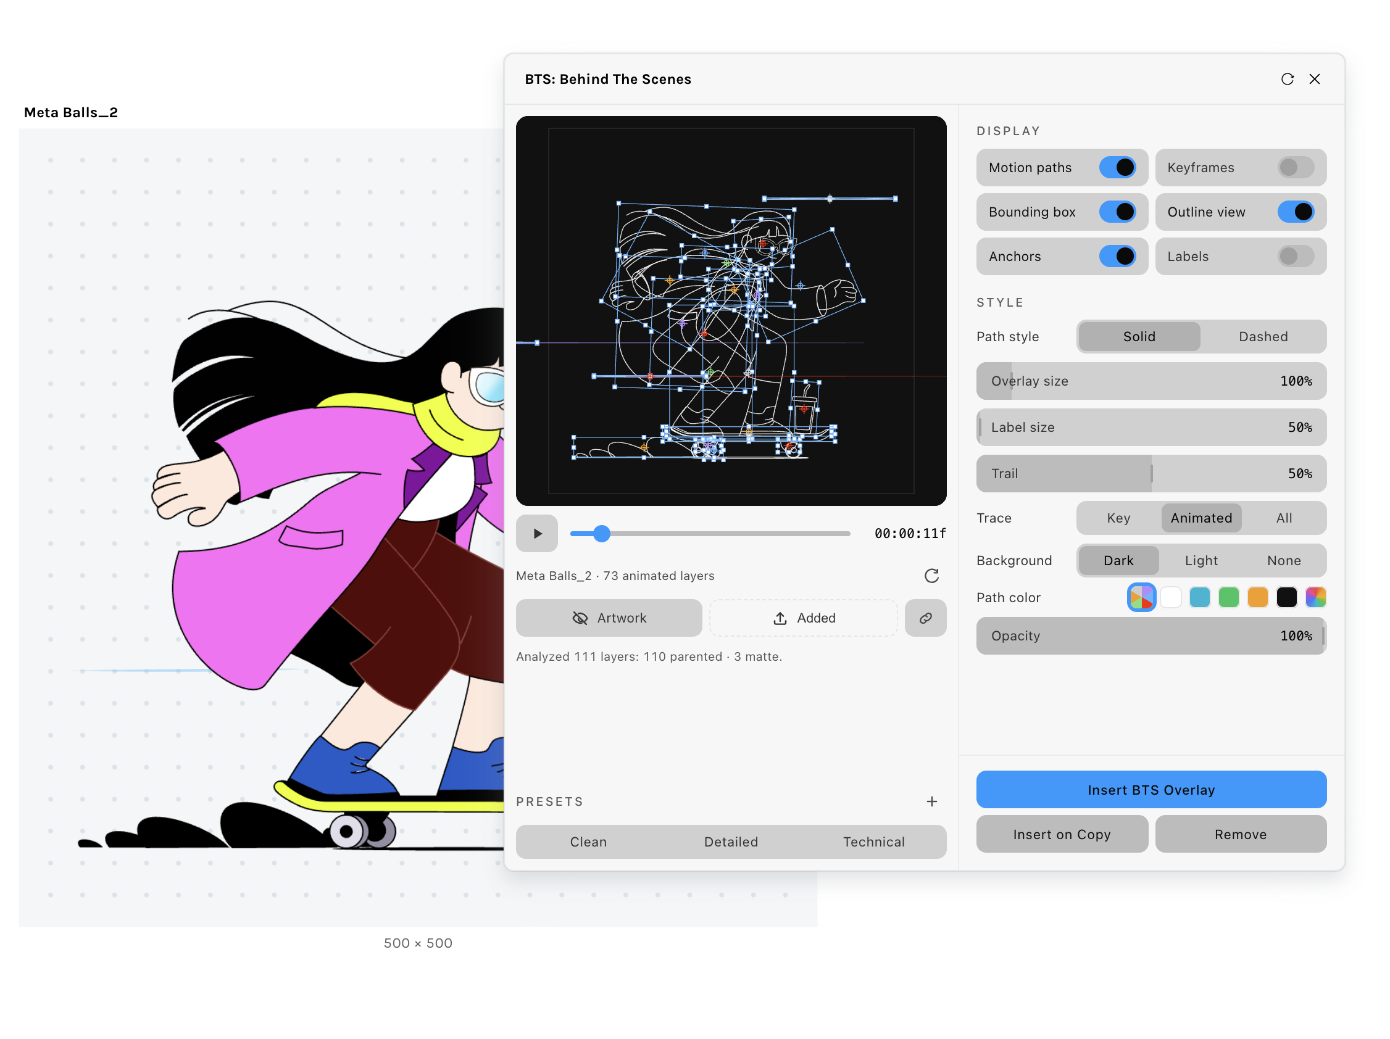Select the rainbow gradient color swatch

pyautogui.click(x=1315, y=597)
